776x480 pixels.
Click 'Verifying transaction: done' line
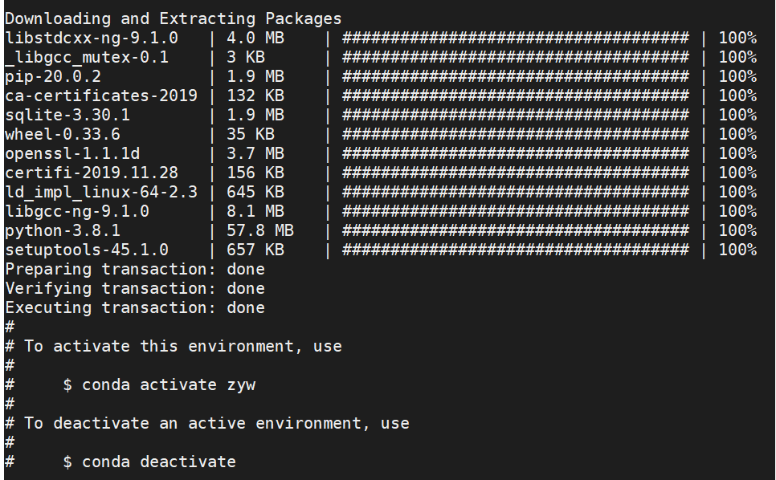coord(135,289)
